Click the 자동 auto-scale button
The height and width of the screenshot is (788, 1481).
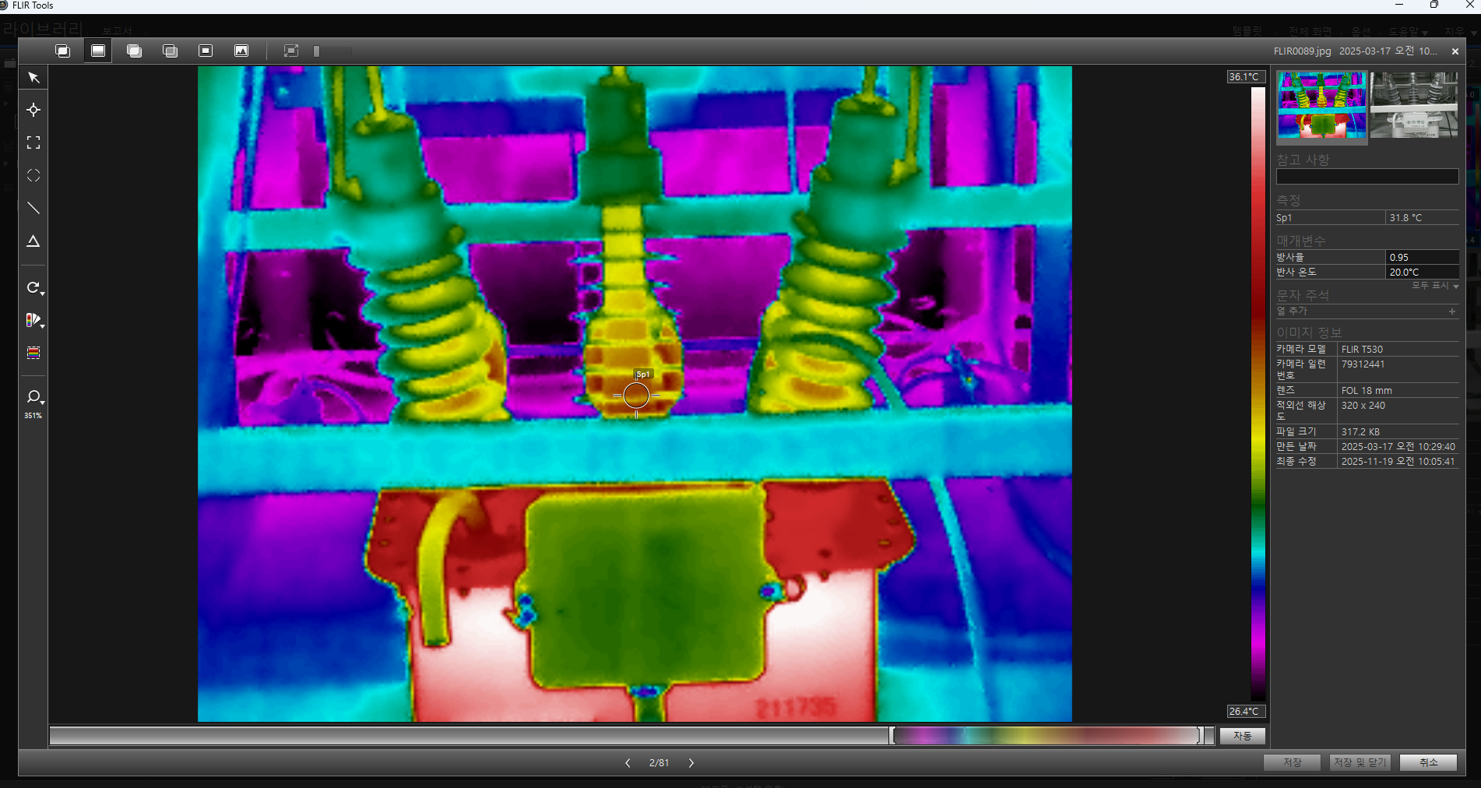1242,736
